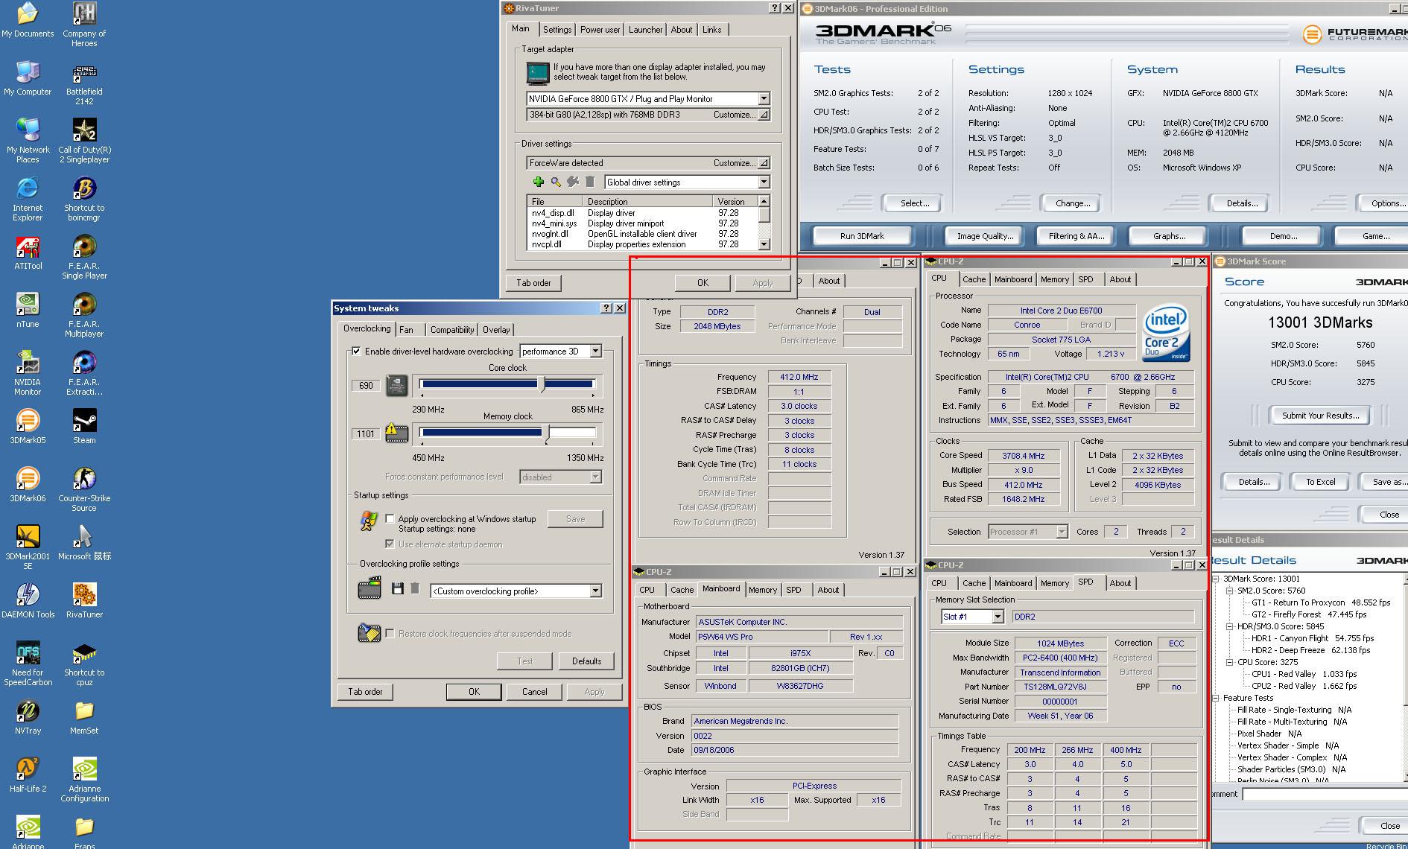Select the Internet Explorer desktop icon
This screenshot has width=1408, height=849.
(28, 199)
